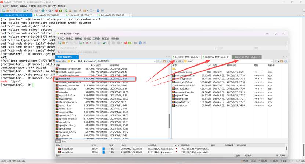The height and width of the screenshot is (164, 305).
Task: Open Xftp 窗口(W) menu
Action: 105,38
